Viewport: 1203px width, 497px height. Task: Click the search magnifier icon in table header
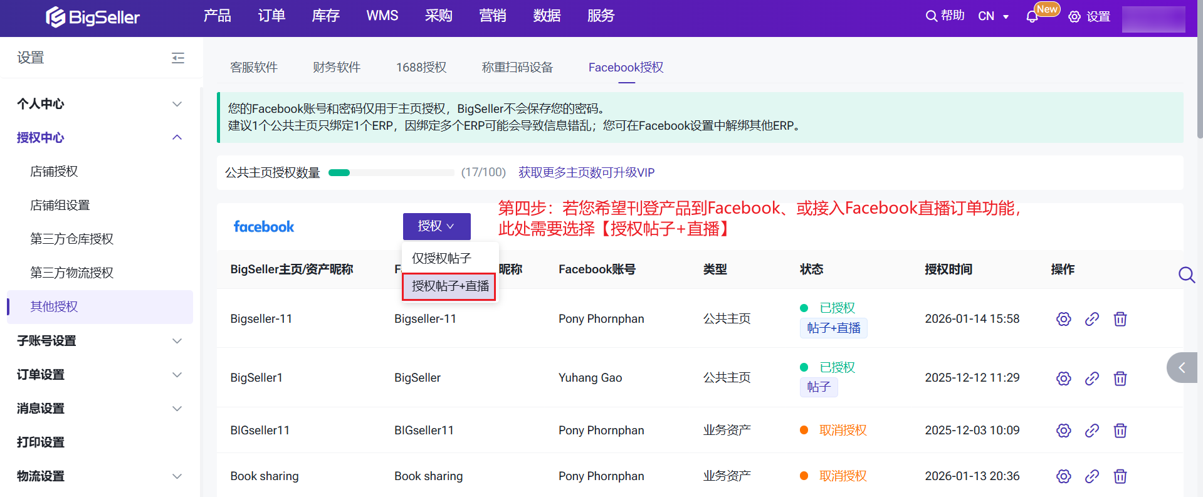[x=1186, y=275]
